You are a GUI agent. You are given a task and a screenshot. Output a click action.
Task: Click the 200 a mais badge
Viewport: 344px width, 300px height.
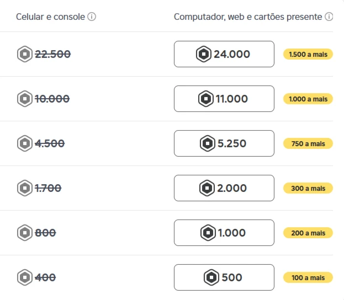[x=308, y=233]
